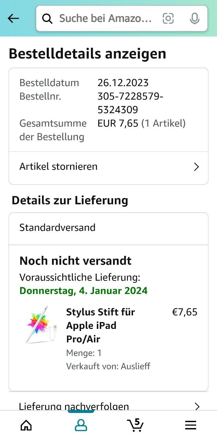The image size is (217, 439).
Task: Select the order number text
Action: (130, 103)
